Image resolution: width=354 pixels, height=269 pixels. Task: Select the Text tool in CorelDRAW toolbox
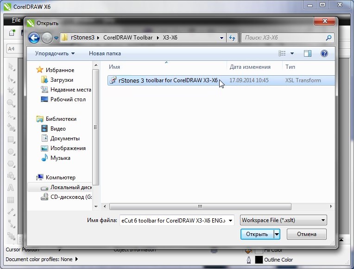tap(11, 188)
